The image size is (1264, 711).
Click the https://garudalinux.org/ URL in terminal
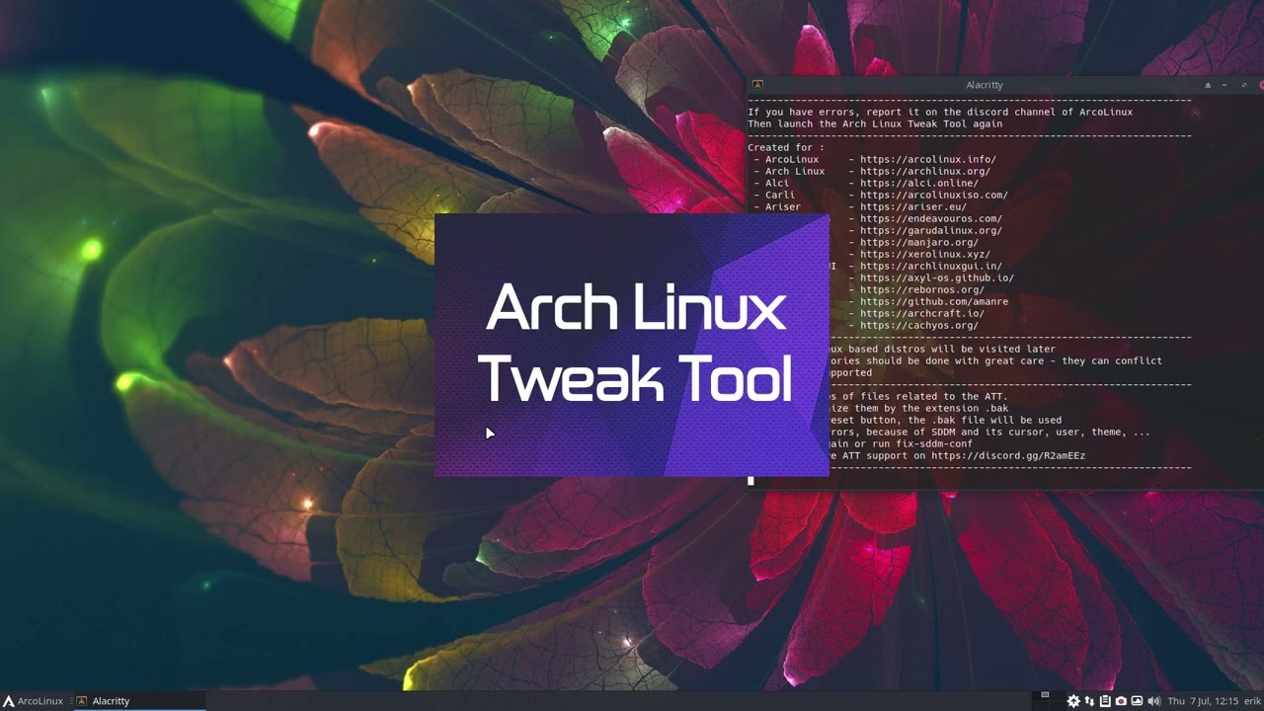(931, 231)
